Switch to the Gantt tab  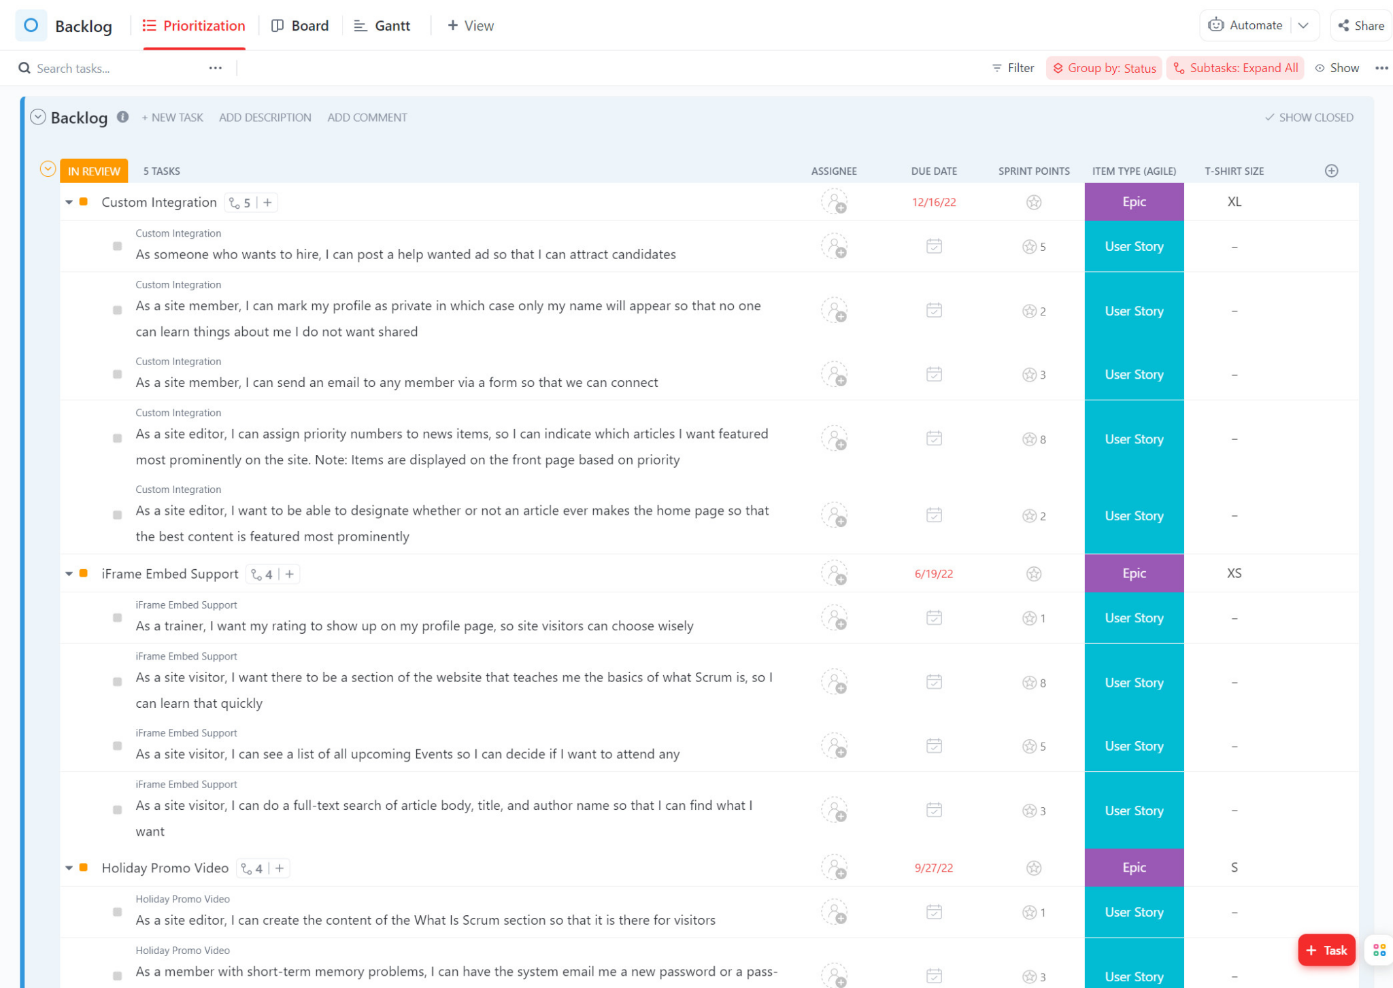(383, 25)
